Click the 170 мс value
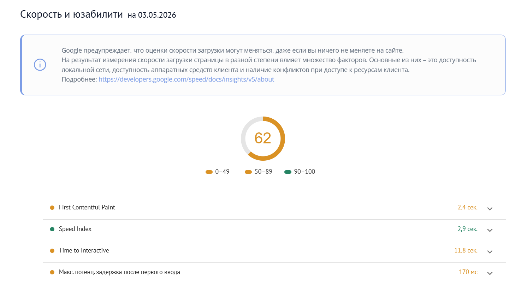The width and height of the screenshot is (527, 291). click(x=468, y=272)
